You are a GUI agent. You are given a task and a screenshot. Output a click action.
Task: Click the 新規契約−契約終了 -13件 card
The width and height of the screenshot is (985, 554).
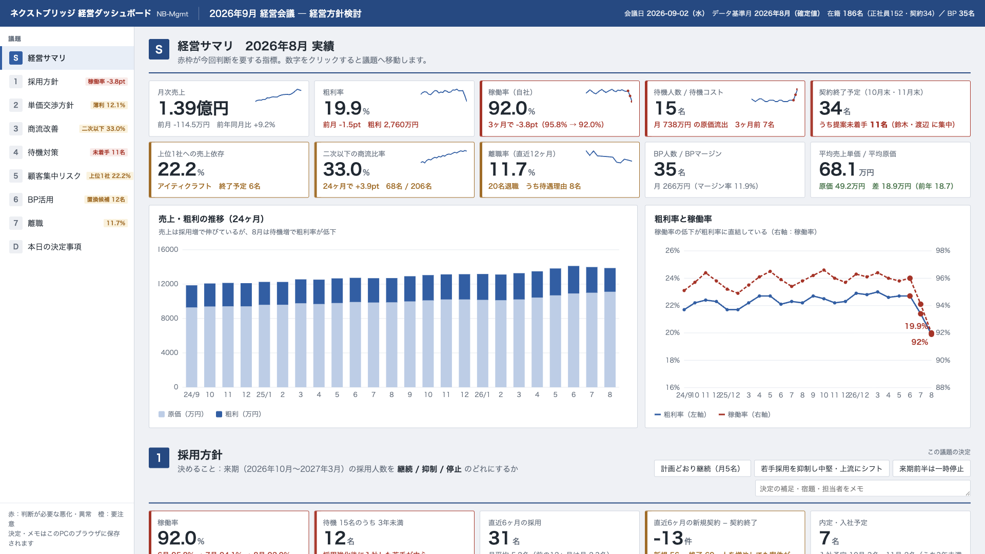pos(725,532)
